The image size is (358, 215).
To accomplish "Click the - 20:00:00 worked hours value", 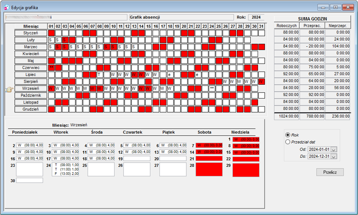I will click(312, 46).
